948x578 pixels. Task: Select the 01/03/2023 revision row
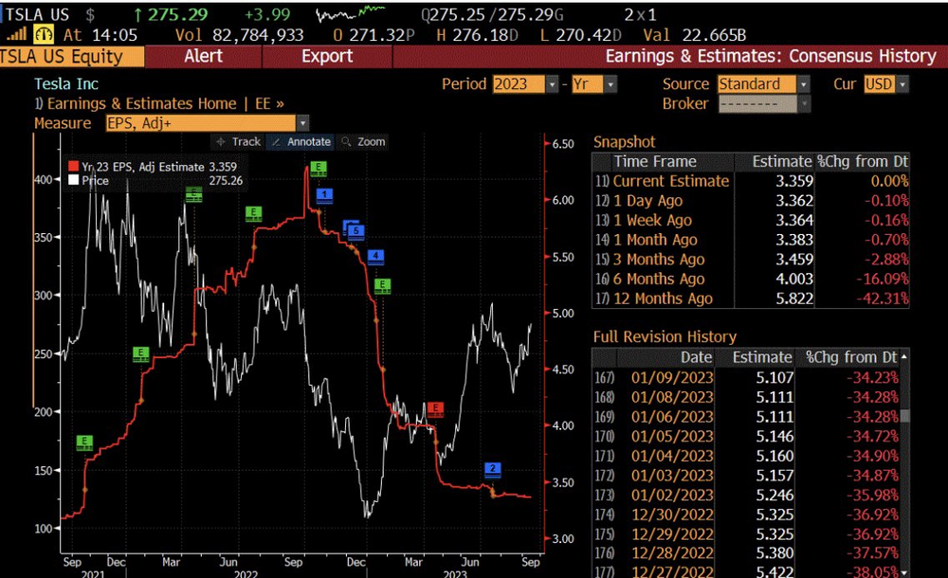point(746,476)
